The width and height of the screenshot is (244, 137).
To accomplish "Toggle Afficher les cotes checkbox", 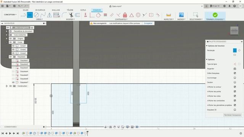I will 235,96.
